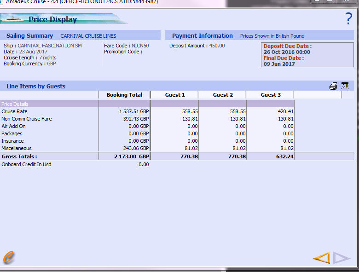
Task: Click Miscellaneous total 243.06 GBP
Action: point(136,148)
